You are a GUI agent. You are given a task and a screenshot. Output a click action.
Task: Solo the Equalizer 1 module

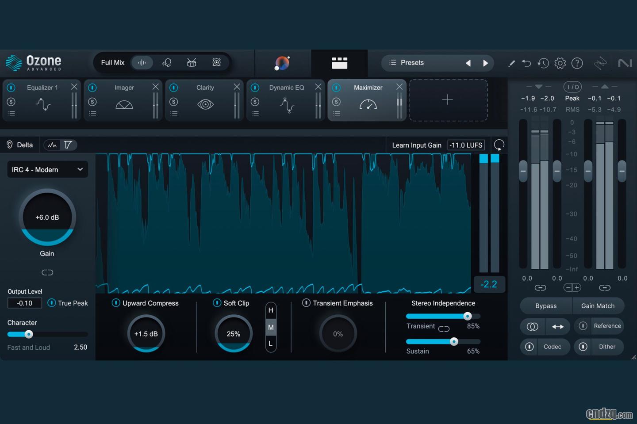pos(11,102)
